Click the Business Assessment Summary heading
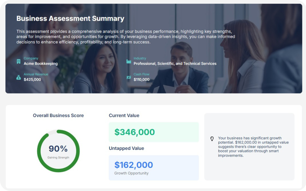306x191 pixels. point(70,19)
